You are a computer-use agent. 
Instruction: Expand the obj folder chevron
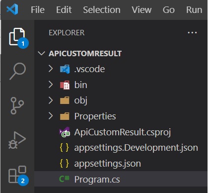pos(51,100)
